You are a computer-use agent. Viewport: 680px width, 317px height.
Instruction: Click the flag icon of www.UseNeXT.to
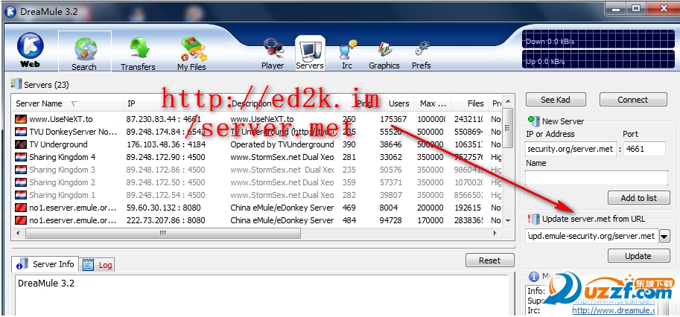pyautogui.click(x=21, y=119)
